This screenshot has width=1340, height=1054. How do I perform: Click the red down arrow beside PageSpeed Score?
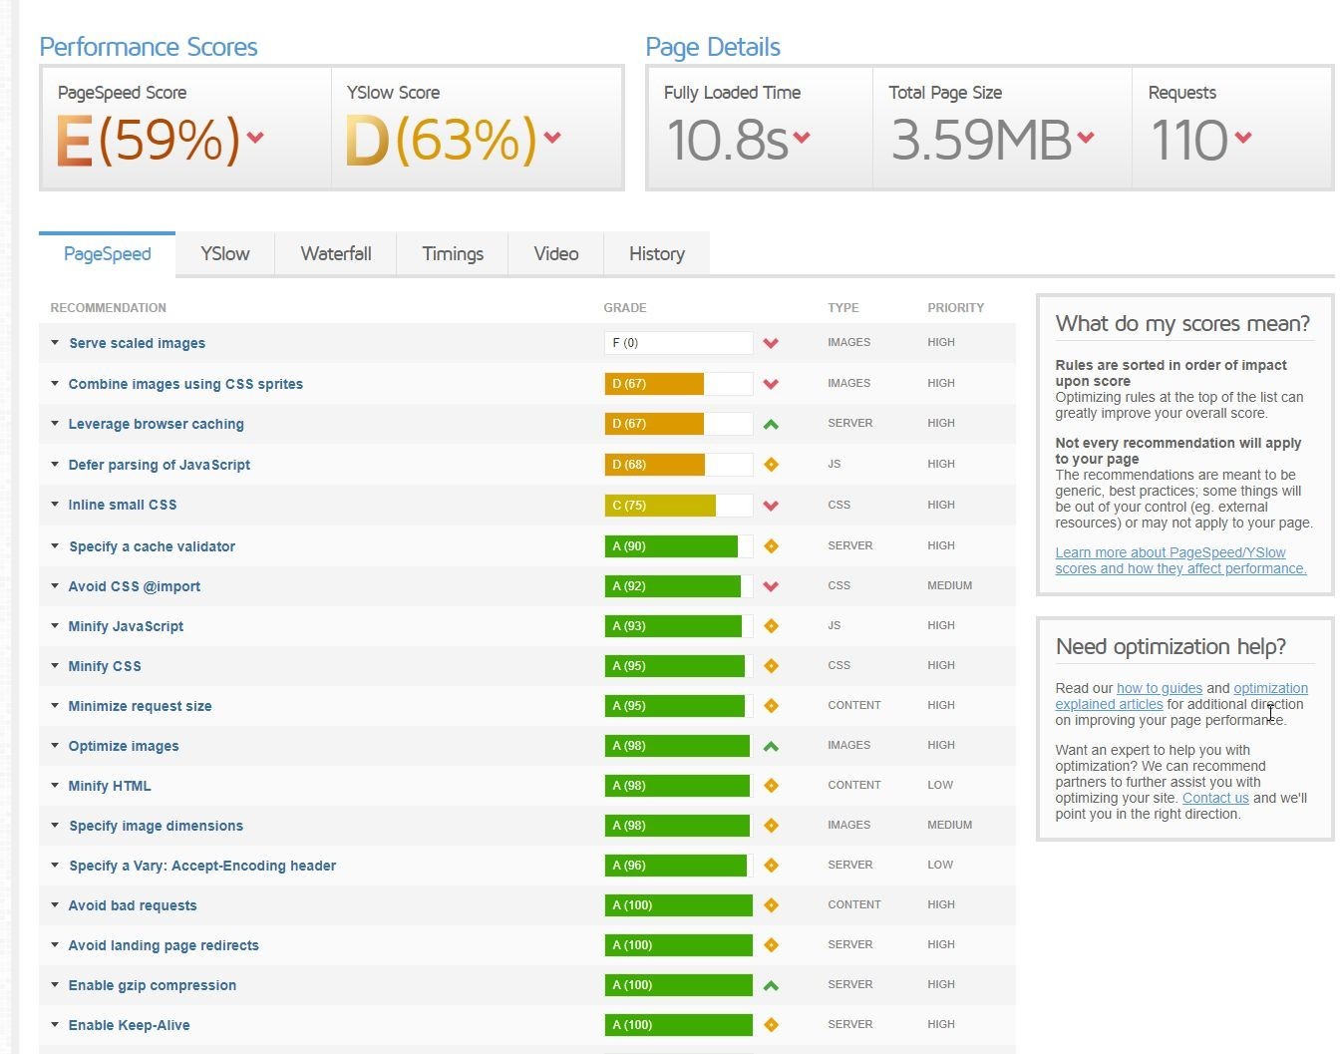(255, 138)
